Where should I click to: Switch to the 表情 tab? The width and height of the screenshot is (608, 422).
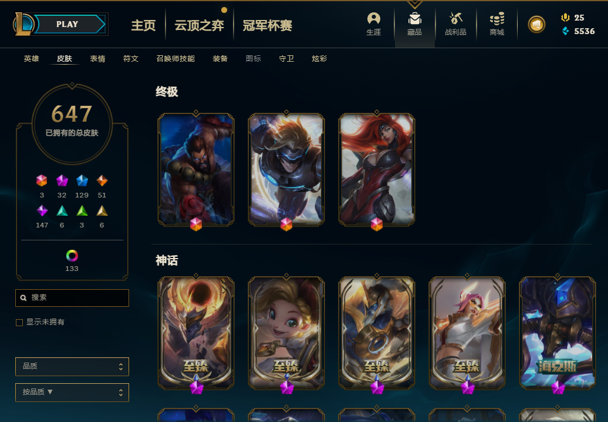[x=97, y=59]
